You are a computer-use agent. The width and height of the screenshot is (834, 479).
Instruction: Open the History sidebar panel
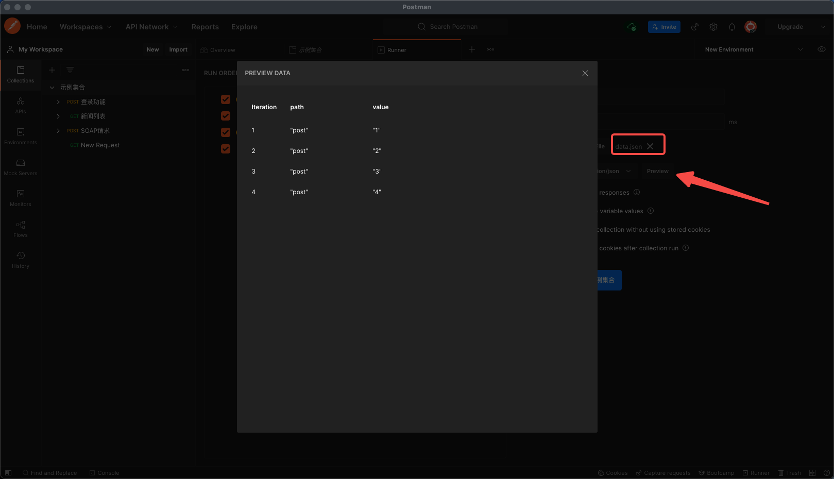tap(21, 260)
